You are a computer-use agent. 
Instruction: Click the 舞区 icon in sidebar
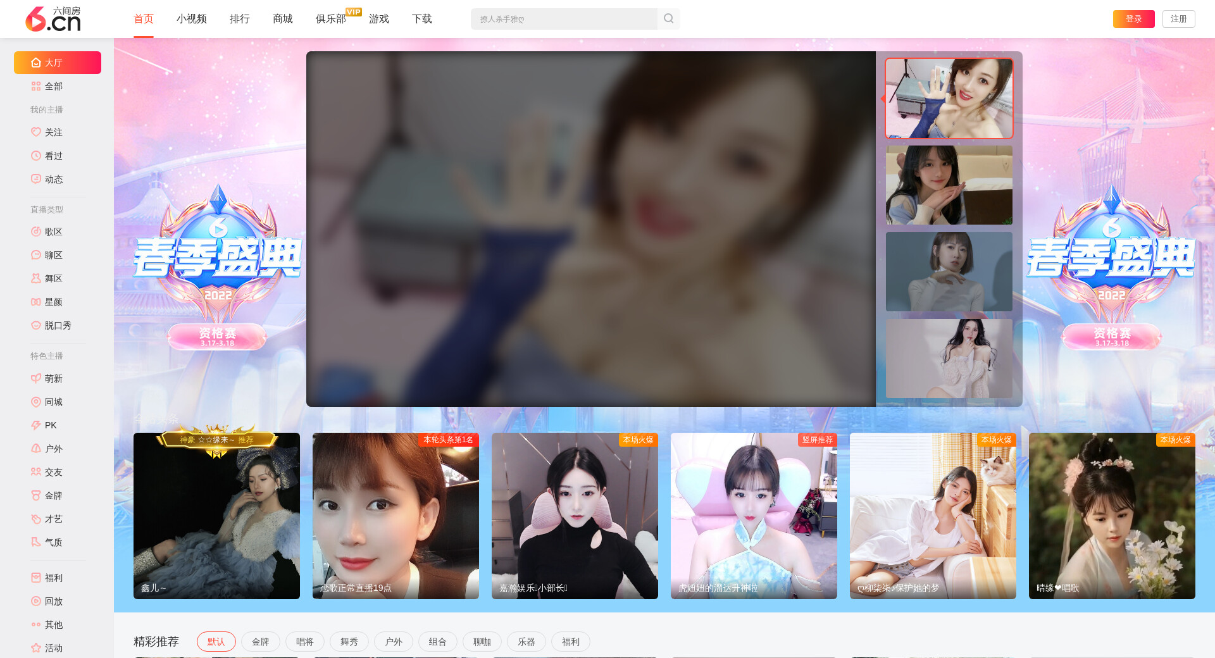pos(36,278)
